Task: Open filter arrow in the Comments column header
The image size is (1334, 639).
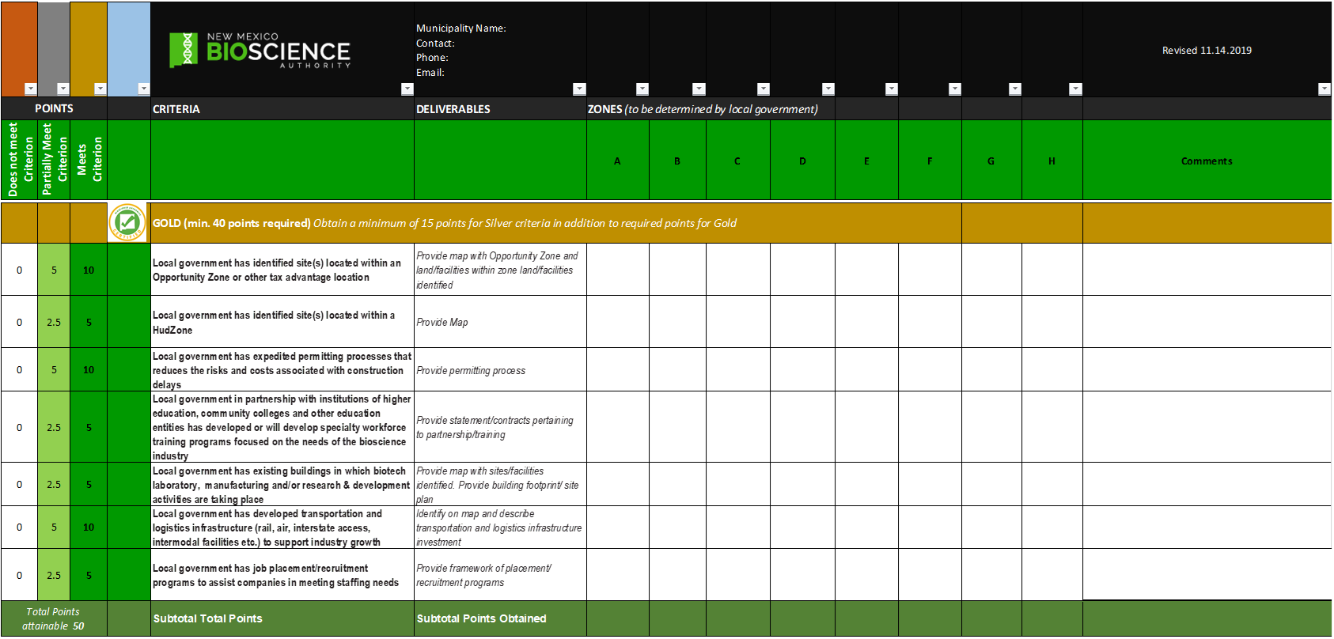Action: [x=1324, y=89]
